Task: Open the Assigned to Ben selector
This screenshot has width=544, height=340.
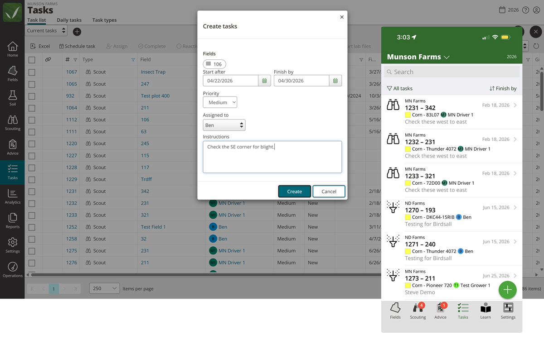Action: (224, 125)
